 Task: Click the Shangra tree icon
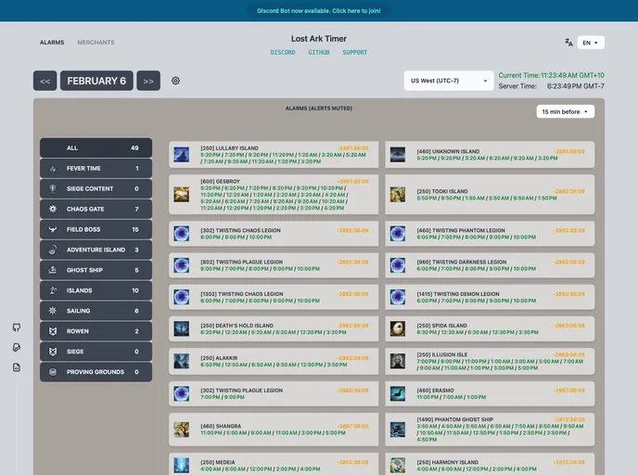[x=182, y=430]
